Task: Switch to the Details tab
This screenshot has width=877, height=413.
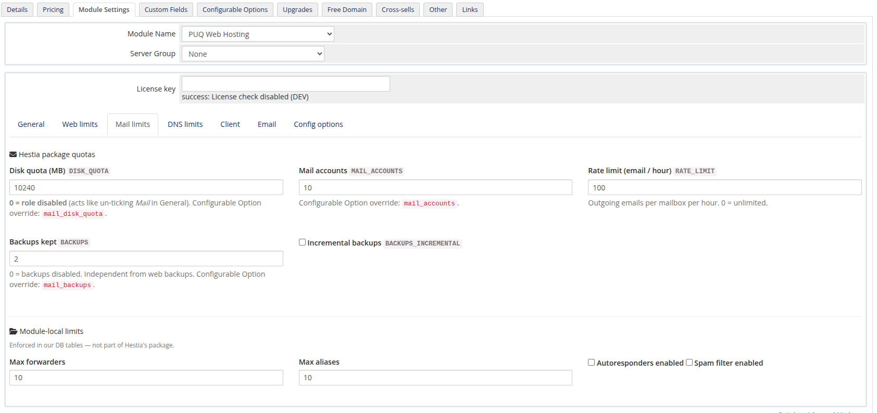Action: click(x=17, y=9)
